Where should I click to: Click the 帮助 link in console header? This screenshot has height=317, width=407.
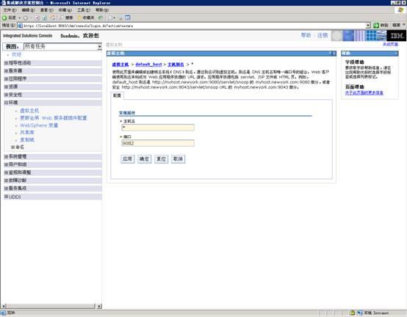[x=306, y=35]
